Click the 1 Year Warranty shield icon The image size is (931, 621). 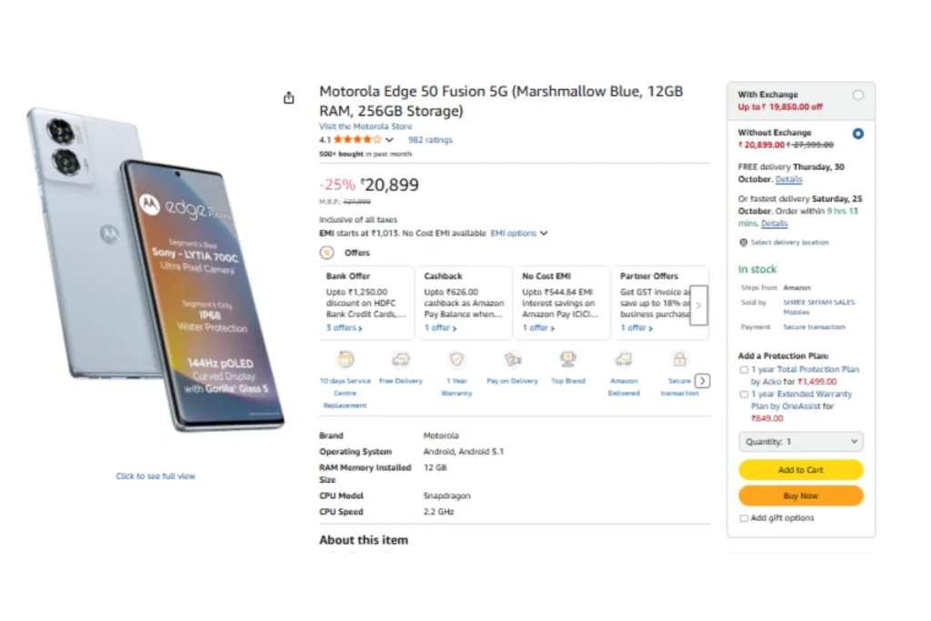[456, 360]
